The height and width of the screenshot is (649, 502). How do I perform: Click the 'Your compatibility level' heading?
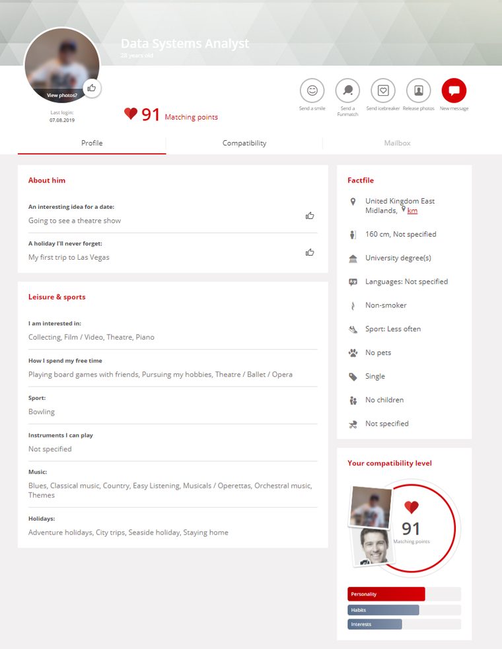pyautogui.click(x=390, y=463)
